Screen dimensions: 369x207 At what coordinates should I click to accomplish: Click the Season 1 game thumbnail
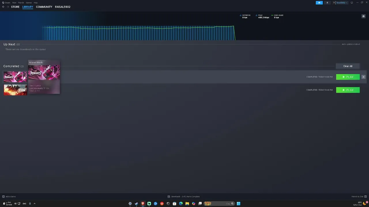15,90
